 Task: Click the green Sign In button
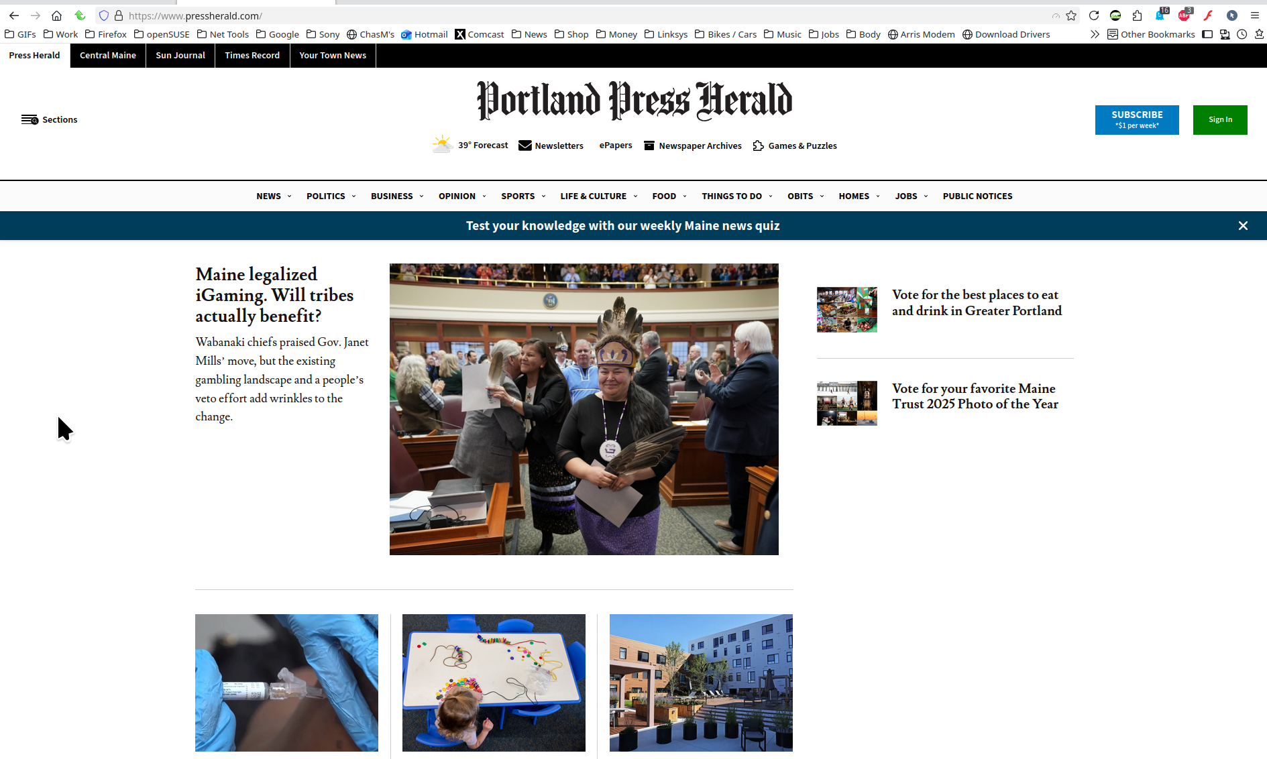point(1220,120)
